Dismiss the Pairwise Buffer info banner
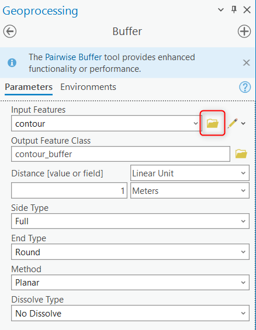The width and height of the screenshot is (256, 330). click(x=246, y=62)
